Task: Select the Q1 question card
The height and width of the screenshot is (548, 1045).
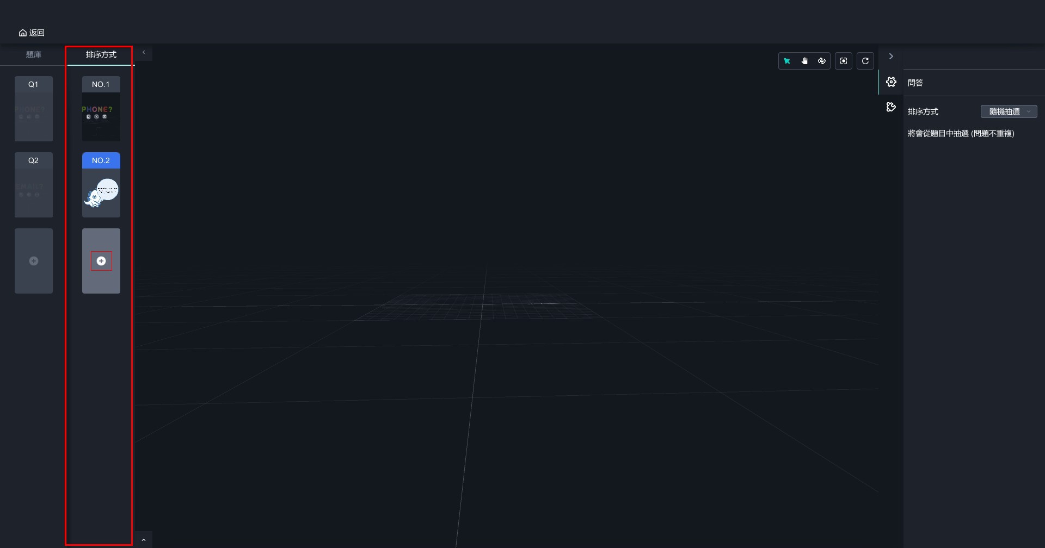Action: click(34, 109)
